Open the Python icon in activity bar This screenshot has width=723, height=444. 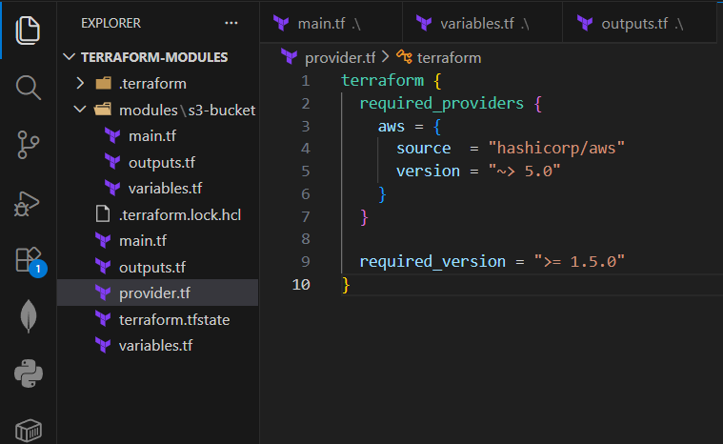28,374
